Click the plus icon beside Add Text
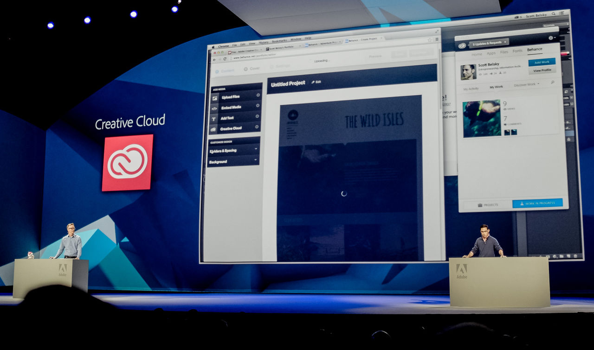 pos(258,116)
